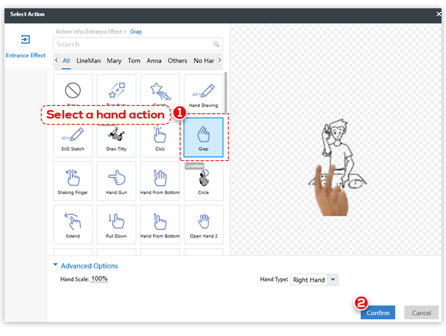Click the Grap breadcrumb link
The width and height of the screenshot is (446, 336).
[136, 32]
